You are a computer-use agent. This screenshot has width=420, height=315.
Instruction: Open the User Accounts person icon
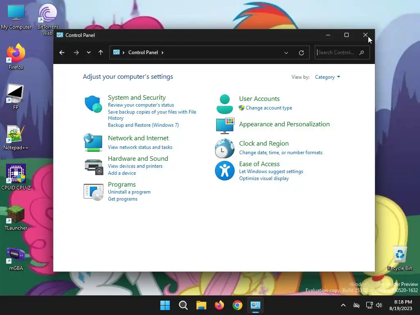pos(224,104)
